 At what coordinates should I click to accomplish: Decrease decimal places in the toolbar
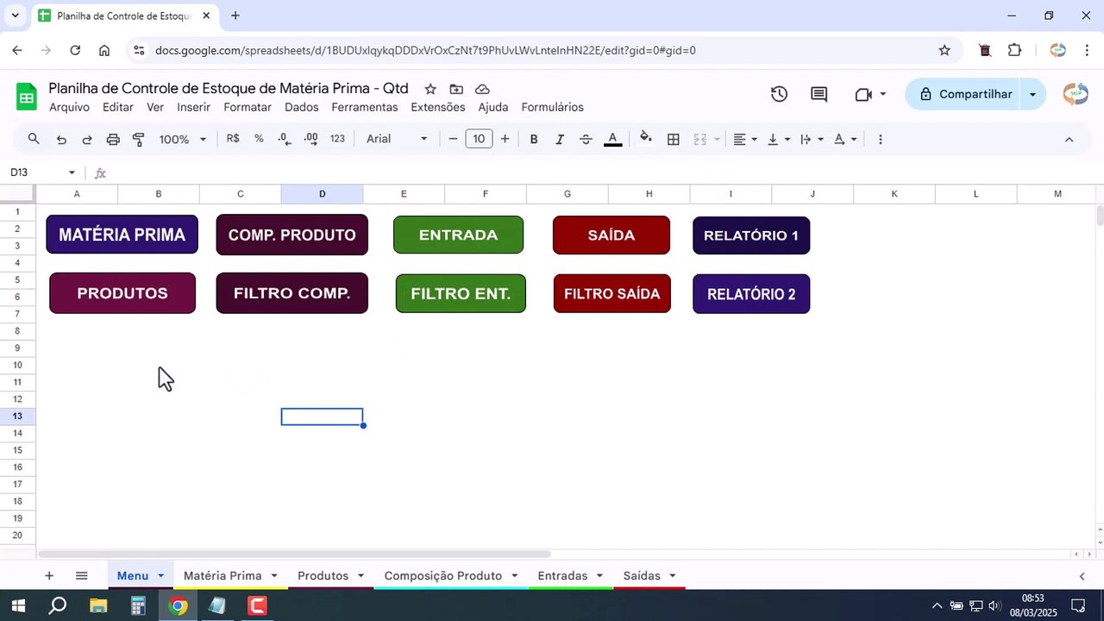click(285, 139)
